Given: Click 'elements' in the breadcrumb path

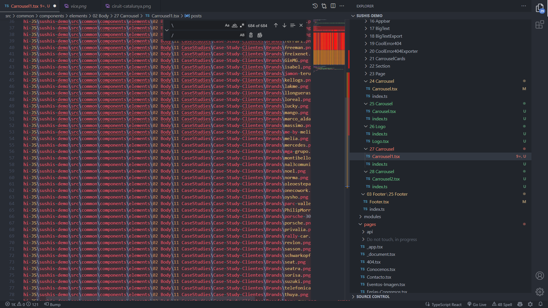Looking at the screenshot, I should (x=78, y=16).
